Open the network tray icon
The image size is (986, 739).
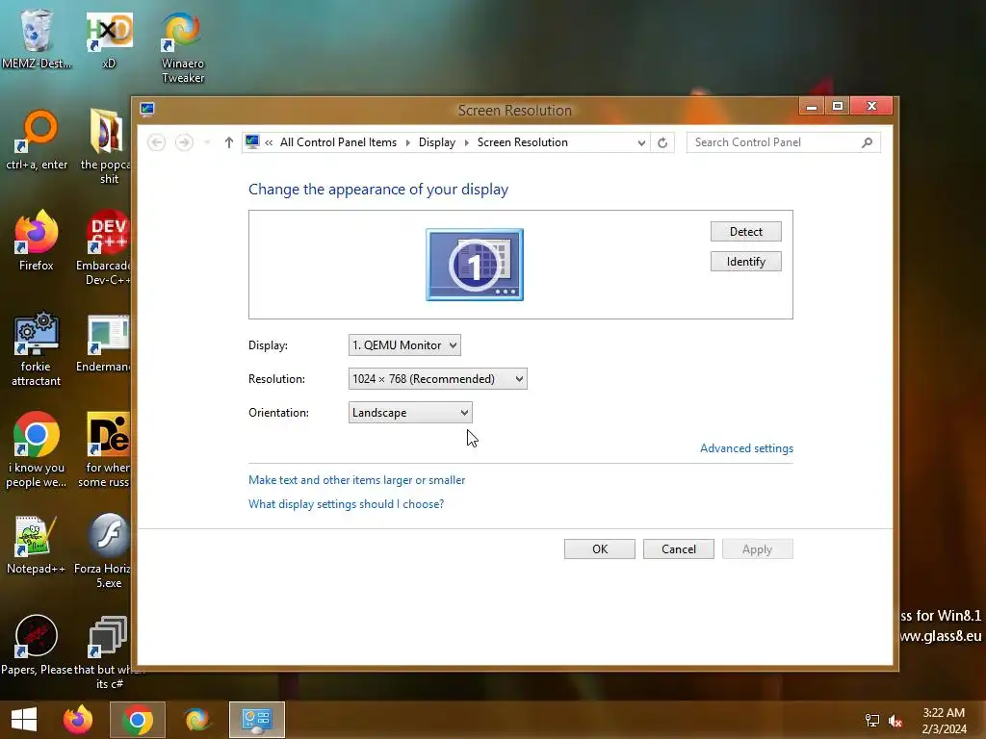click(x=872, y=720)
